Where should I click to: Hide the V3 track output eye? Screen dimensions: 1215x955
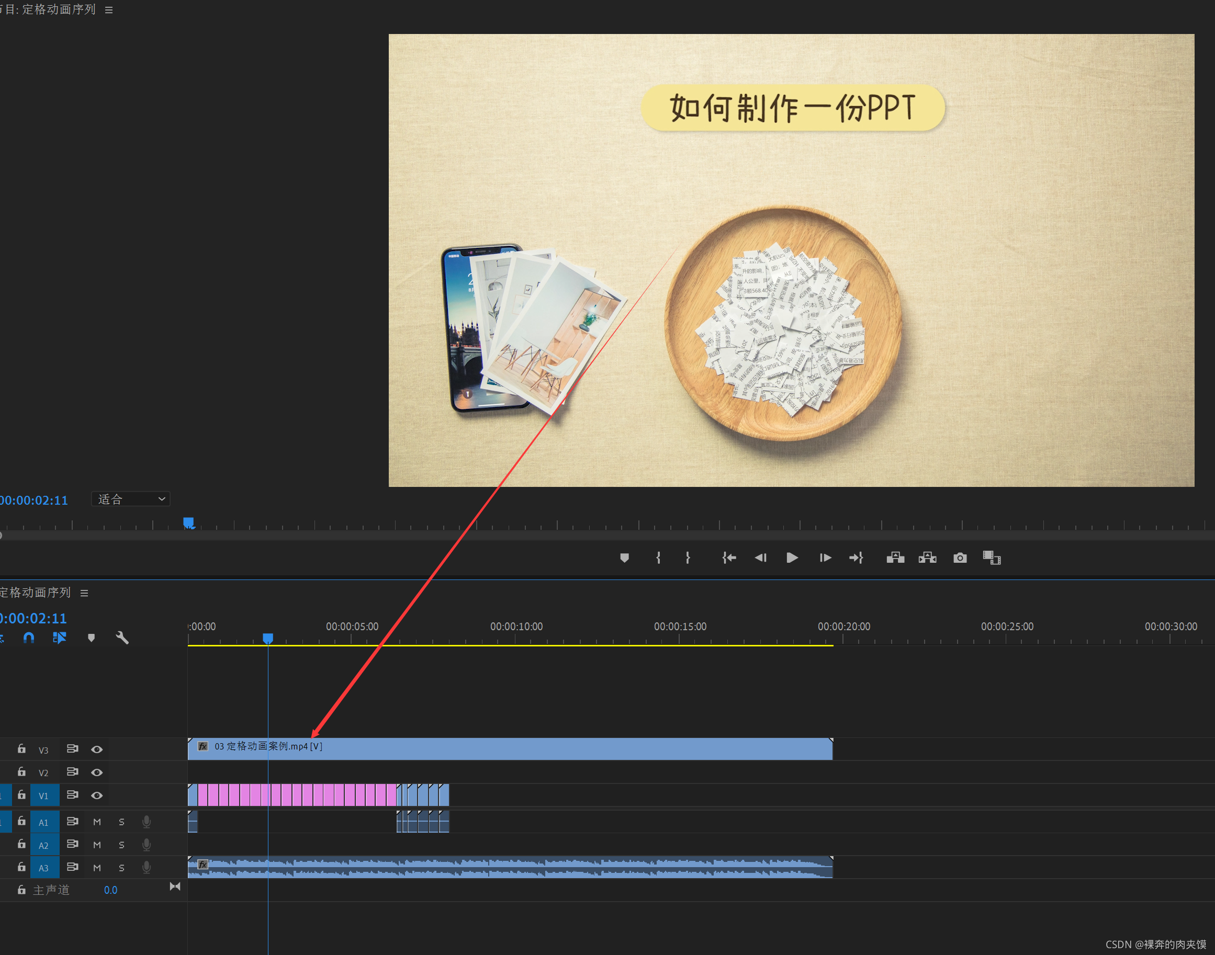coord(97,749)
